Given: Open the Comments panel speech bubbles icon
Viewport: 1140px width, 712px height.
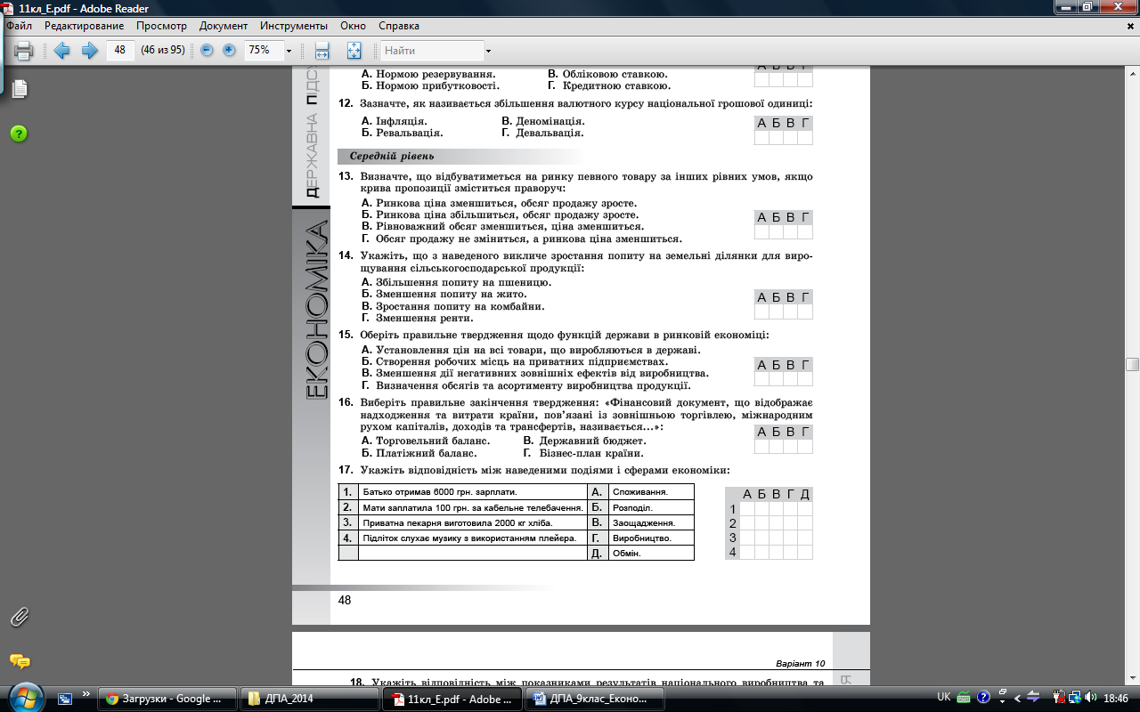Looking at the screenshot, I should tap(20, 661).
